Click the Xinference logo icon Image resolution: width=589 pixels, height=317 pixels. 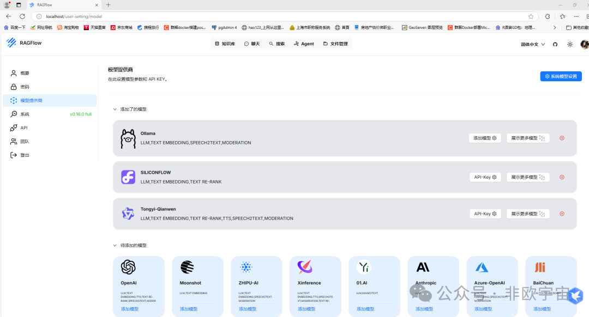(x=305, y=267)
